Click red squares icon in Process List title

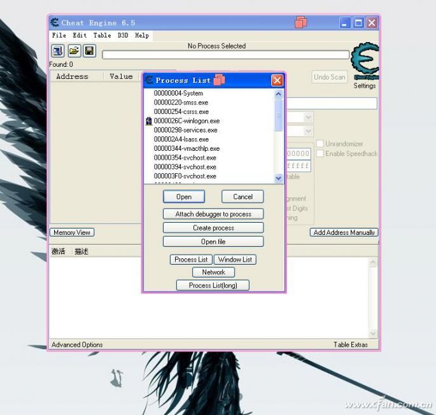click(x=219, y=80)
